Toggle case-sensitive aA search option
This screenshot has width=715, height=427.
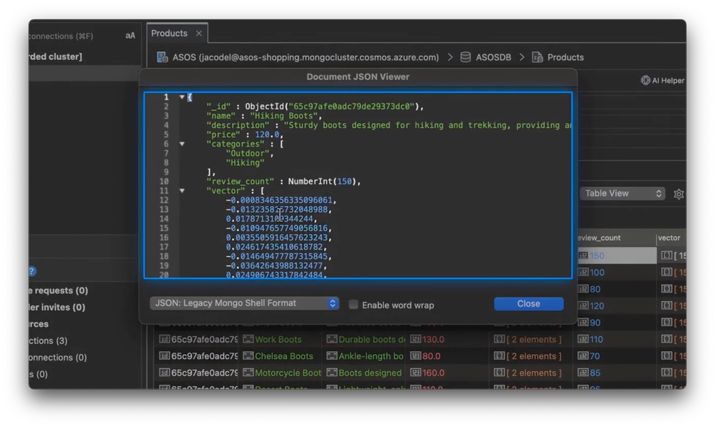130,36
